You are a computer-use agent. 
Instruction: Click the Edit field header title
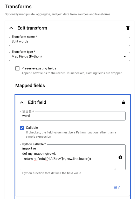pos(37,102)
